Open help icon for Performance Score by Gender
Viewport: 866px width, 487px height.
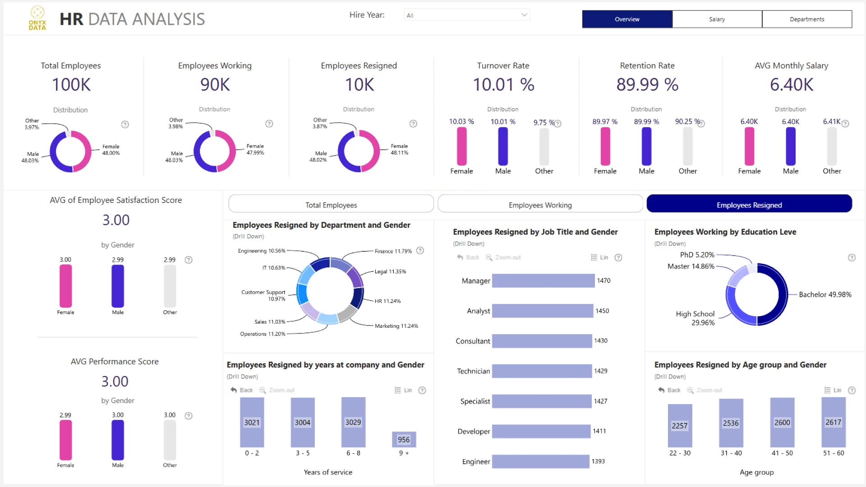coord(189,416)
